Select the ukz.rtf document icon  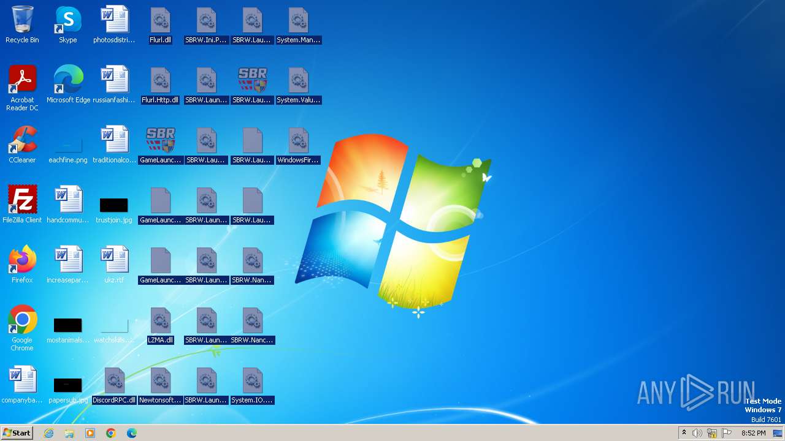[114, 265]
